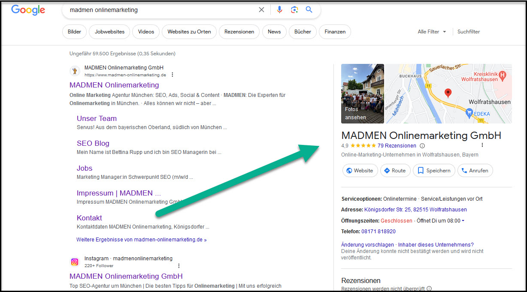The image size is (527, 292).
Task: Click the info icon beside 'Rezensionen werden nicht überprüft'
Action: click(429, 289)
